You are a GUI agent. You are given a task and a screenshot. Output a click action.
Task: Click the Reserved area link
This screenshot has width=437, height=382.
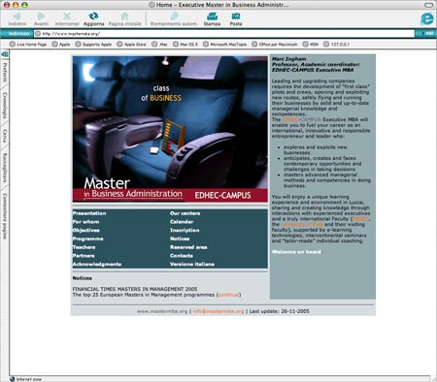coord(188,247)
